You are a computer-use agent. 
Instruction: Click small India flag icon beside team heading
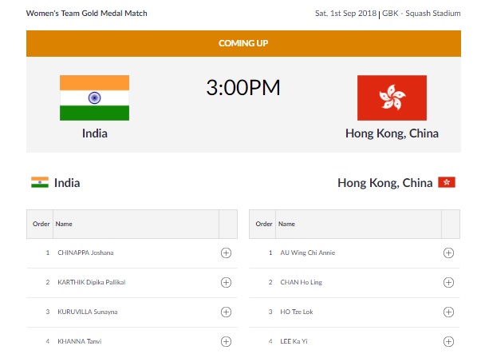point(40,182)
